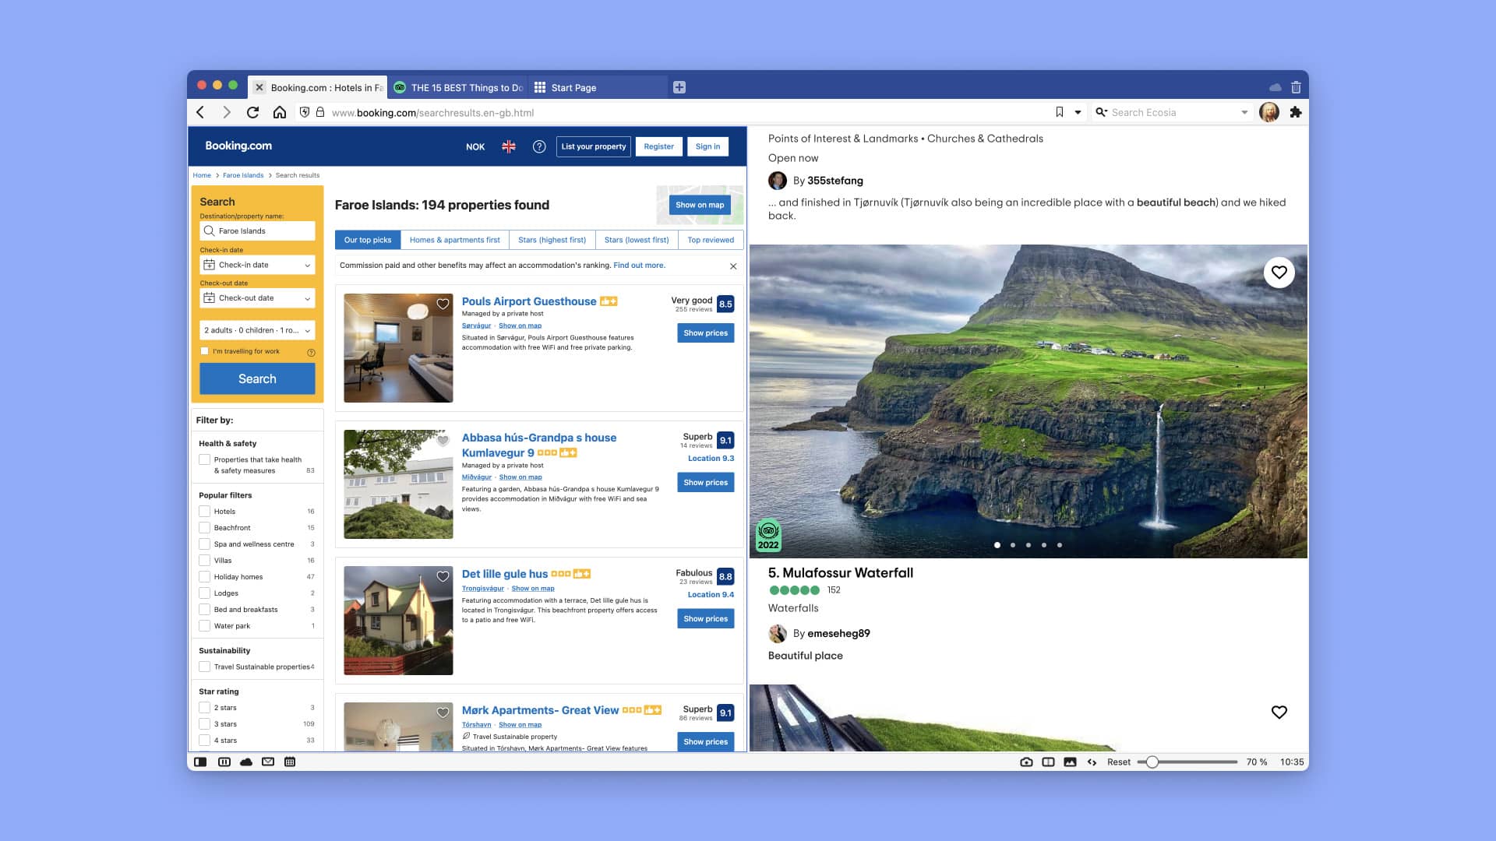Check Travel Sustainable properties filter
Image resolution: width=1496 pixels, height=841 pixels.
click(x=205, y=667)
